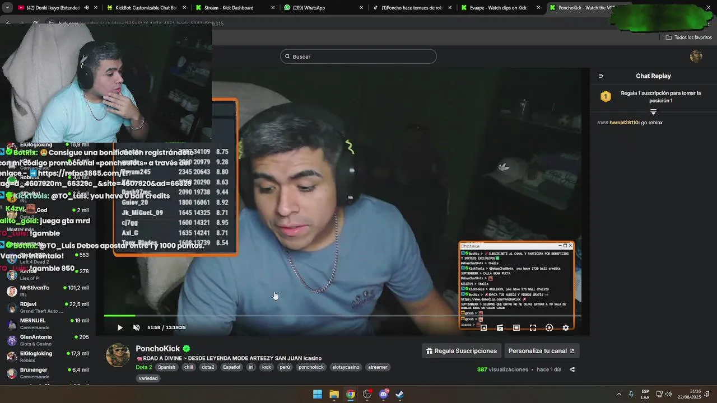Open the profile avatar menu
Image resolution: width=717 pixels, height=403 pixels.
[x=696, y=57]
